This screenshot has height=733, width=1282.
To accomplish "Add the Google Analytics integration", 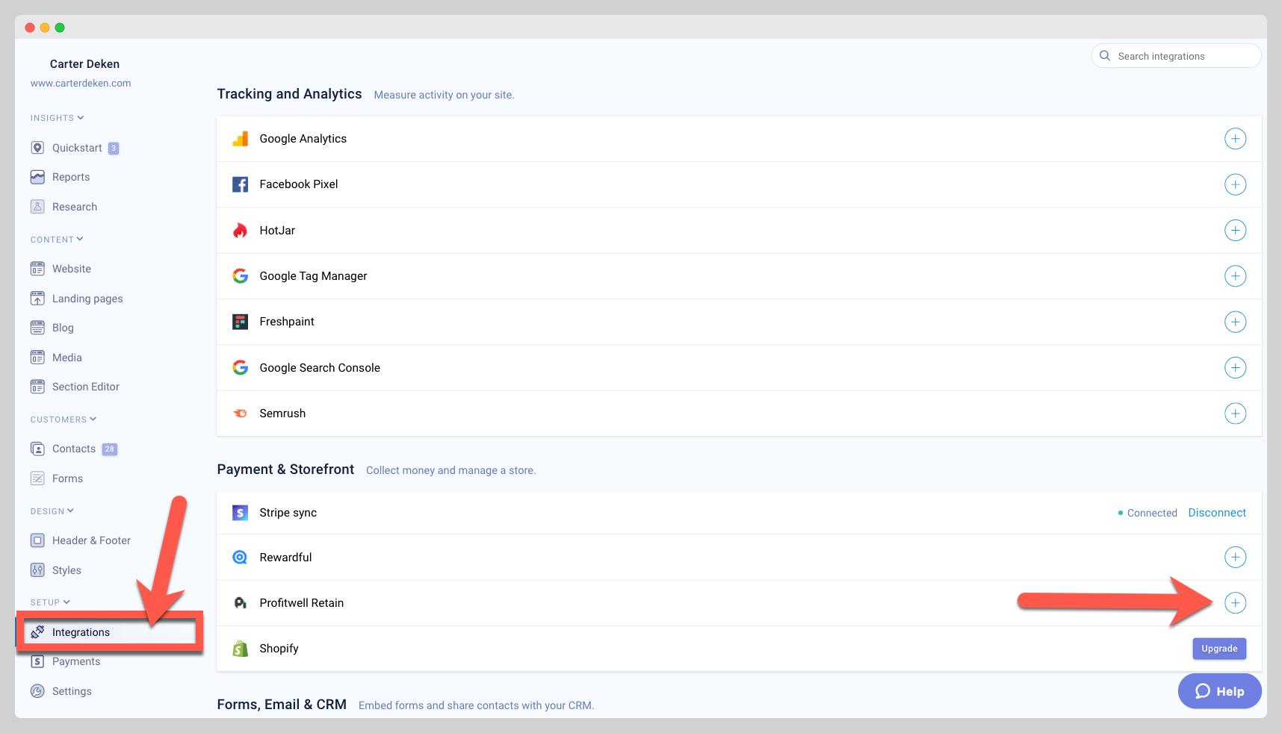I will 1236,139.
